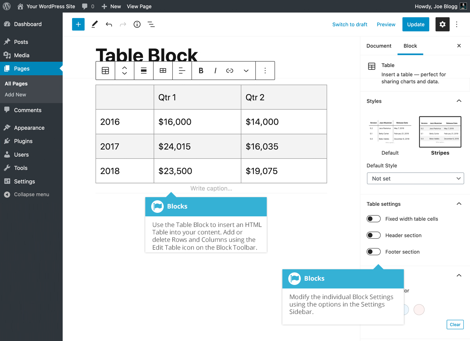The height and width of the screenshot is (341, 470).
Task: Insert a link using the link icon
Action: click(230, 71)
